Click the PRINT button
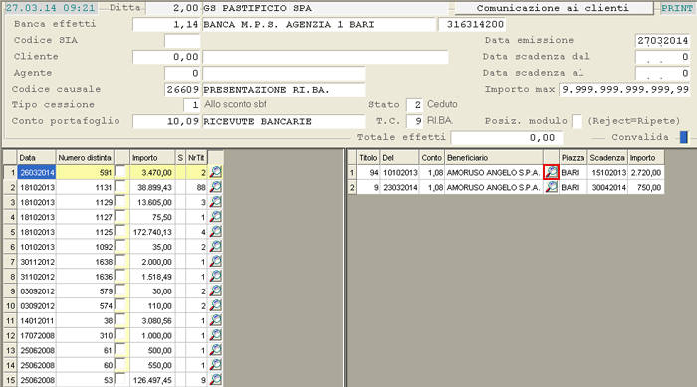Viewport: 697px width, 387px height. (677, 8)
